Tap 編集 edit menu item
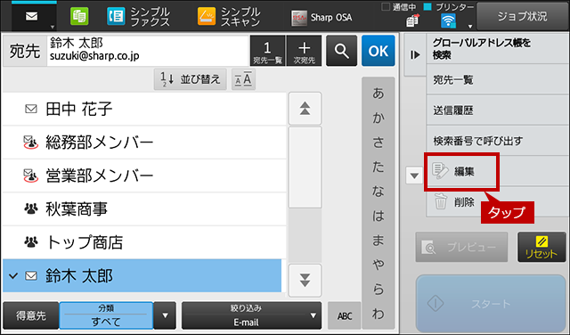The height and width of the screenshot is (335, 570). click(x=497, y=171)
